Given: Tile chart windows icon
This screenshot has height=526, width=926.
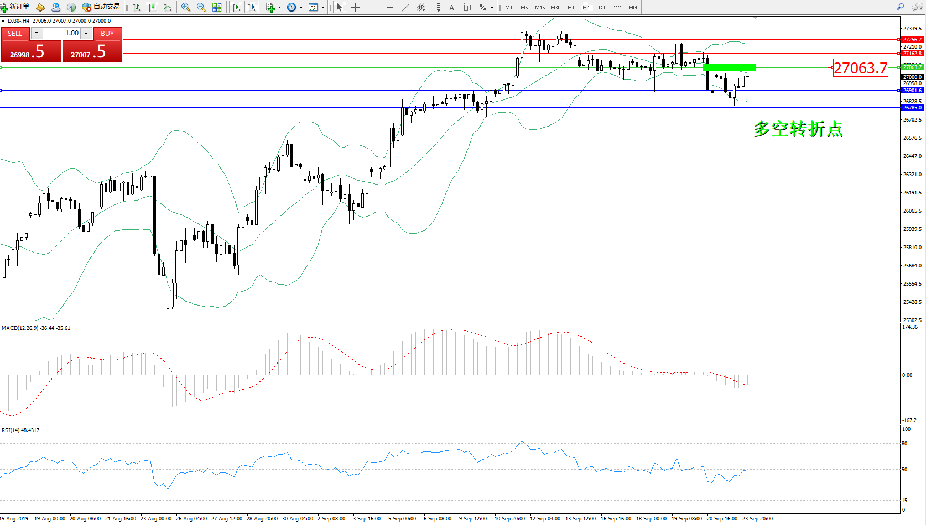Looking at the screenshot, I should (217, 7).
